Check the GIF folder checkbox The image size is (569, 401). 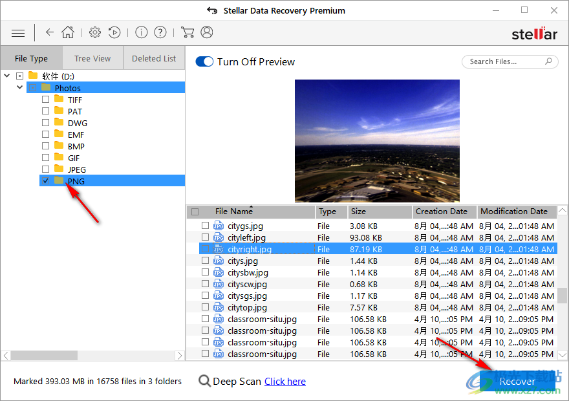[x=45, y=157]
